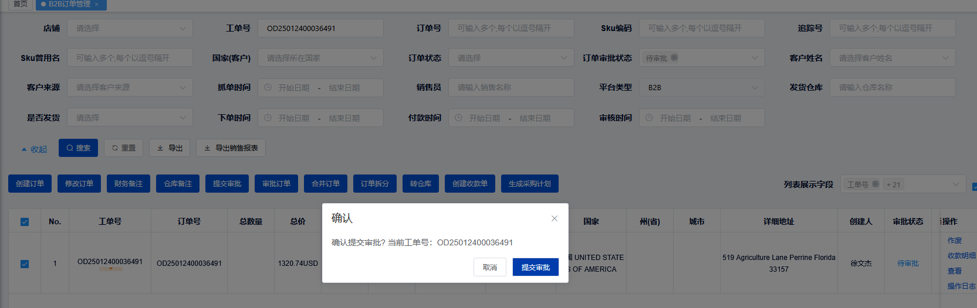The image size is (977, 308).
Task: Click the Sku管用名 input field
Action: 130,58
